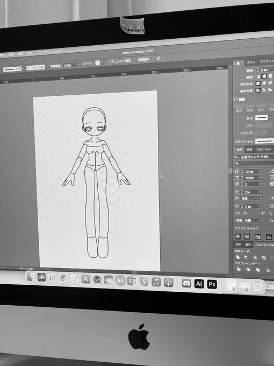This screenshot has height=366, width=274.
Task: Click the Intersect shape mode icon
Action: click(255, 258)
